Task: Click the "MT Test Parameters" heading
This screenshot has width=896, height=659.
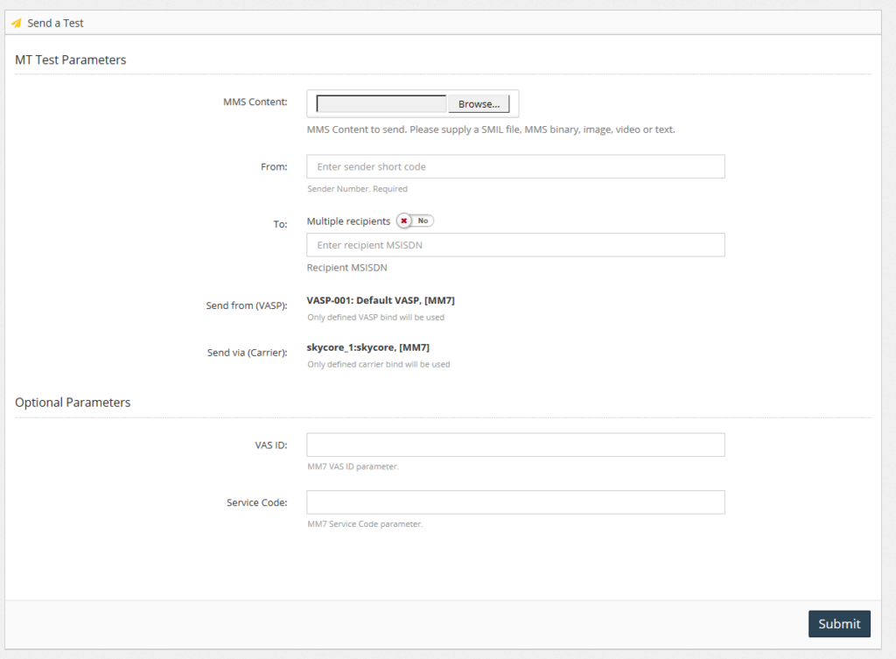Action: tap(70, 60)
